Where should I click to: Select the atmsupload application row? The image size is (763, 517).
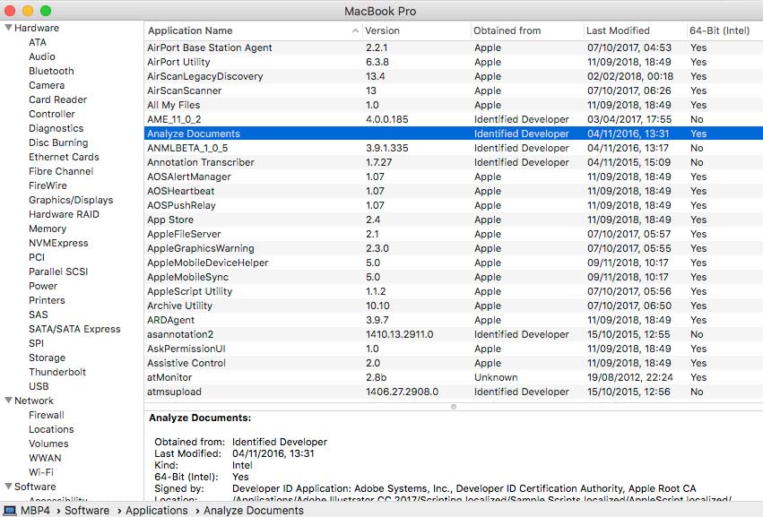[x=454, y=392]
